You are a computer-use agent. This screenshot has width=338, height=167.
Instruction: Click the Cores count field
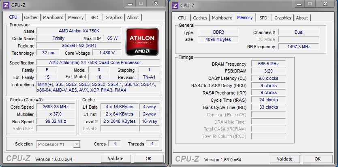coord(114,144)
